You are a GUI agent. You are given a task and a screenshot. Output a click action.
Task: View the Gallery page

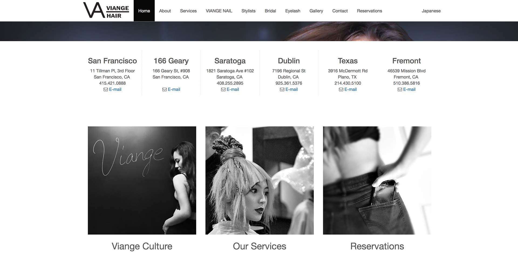point(316,11)
